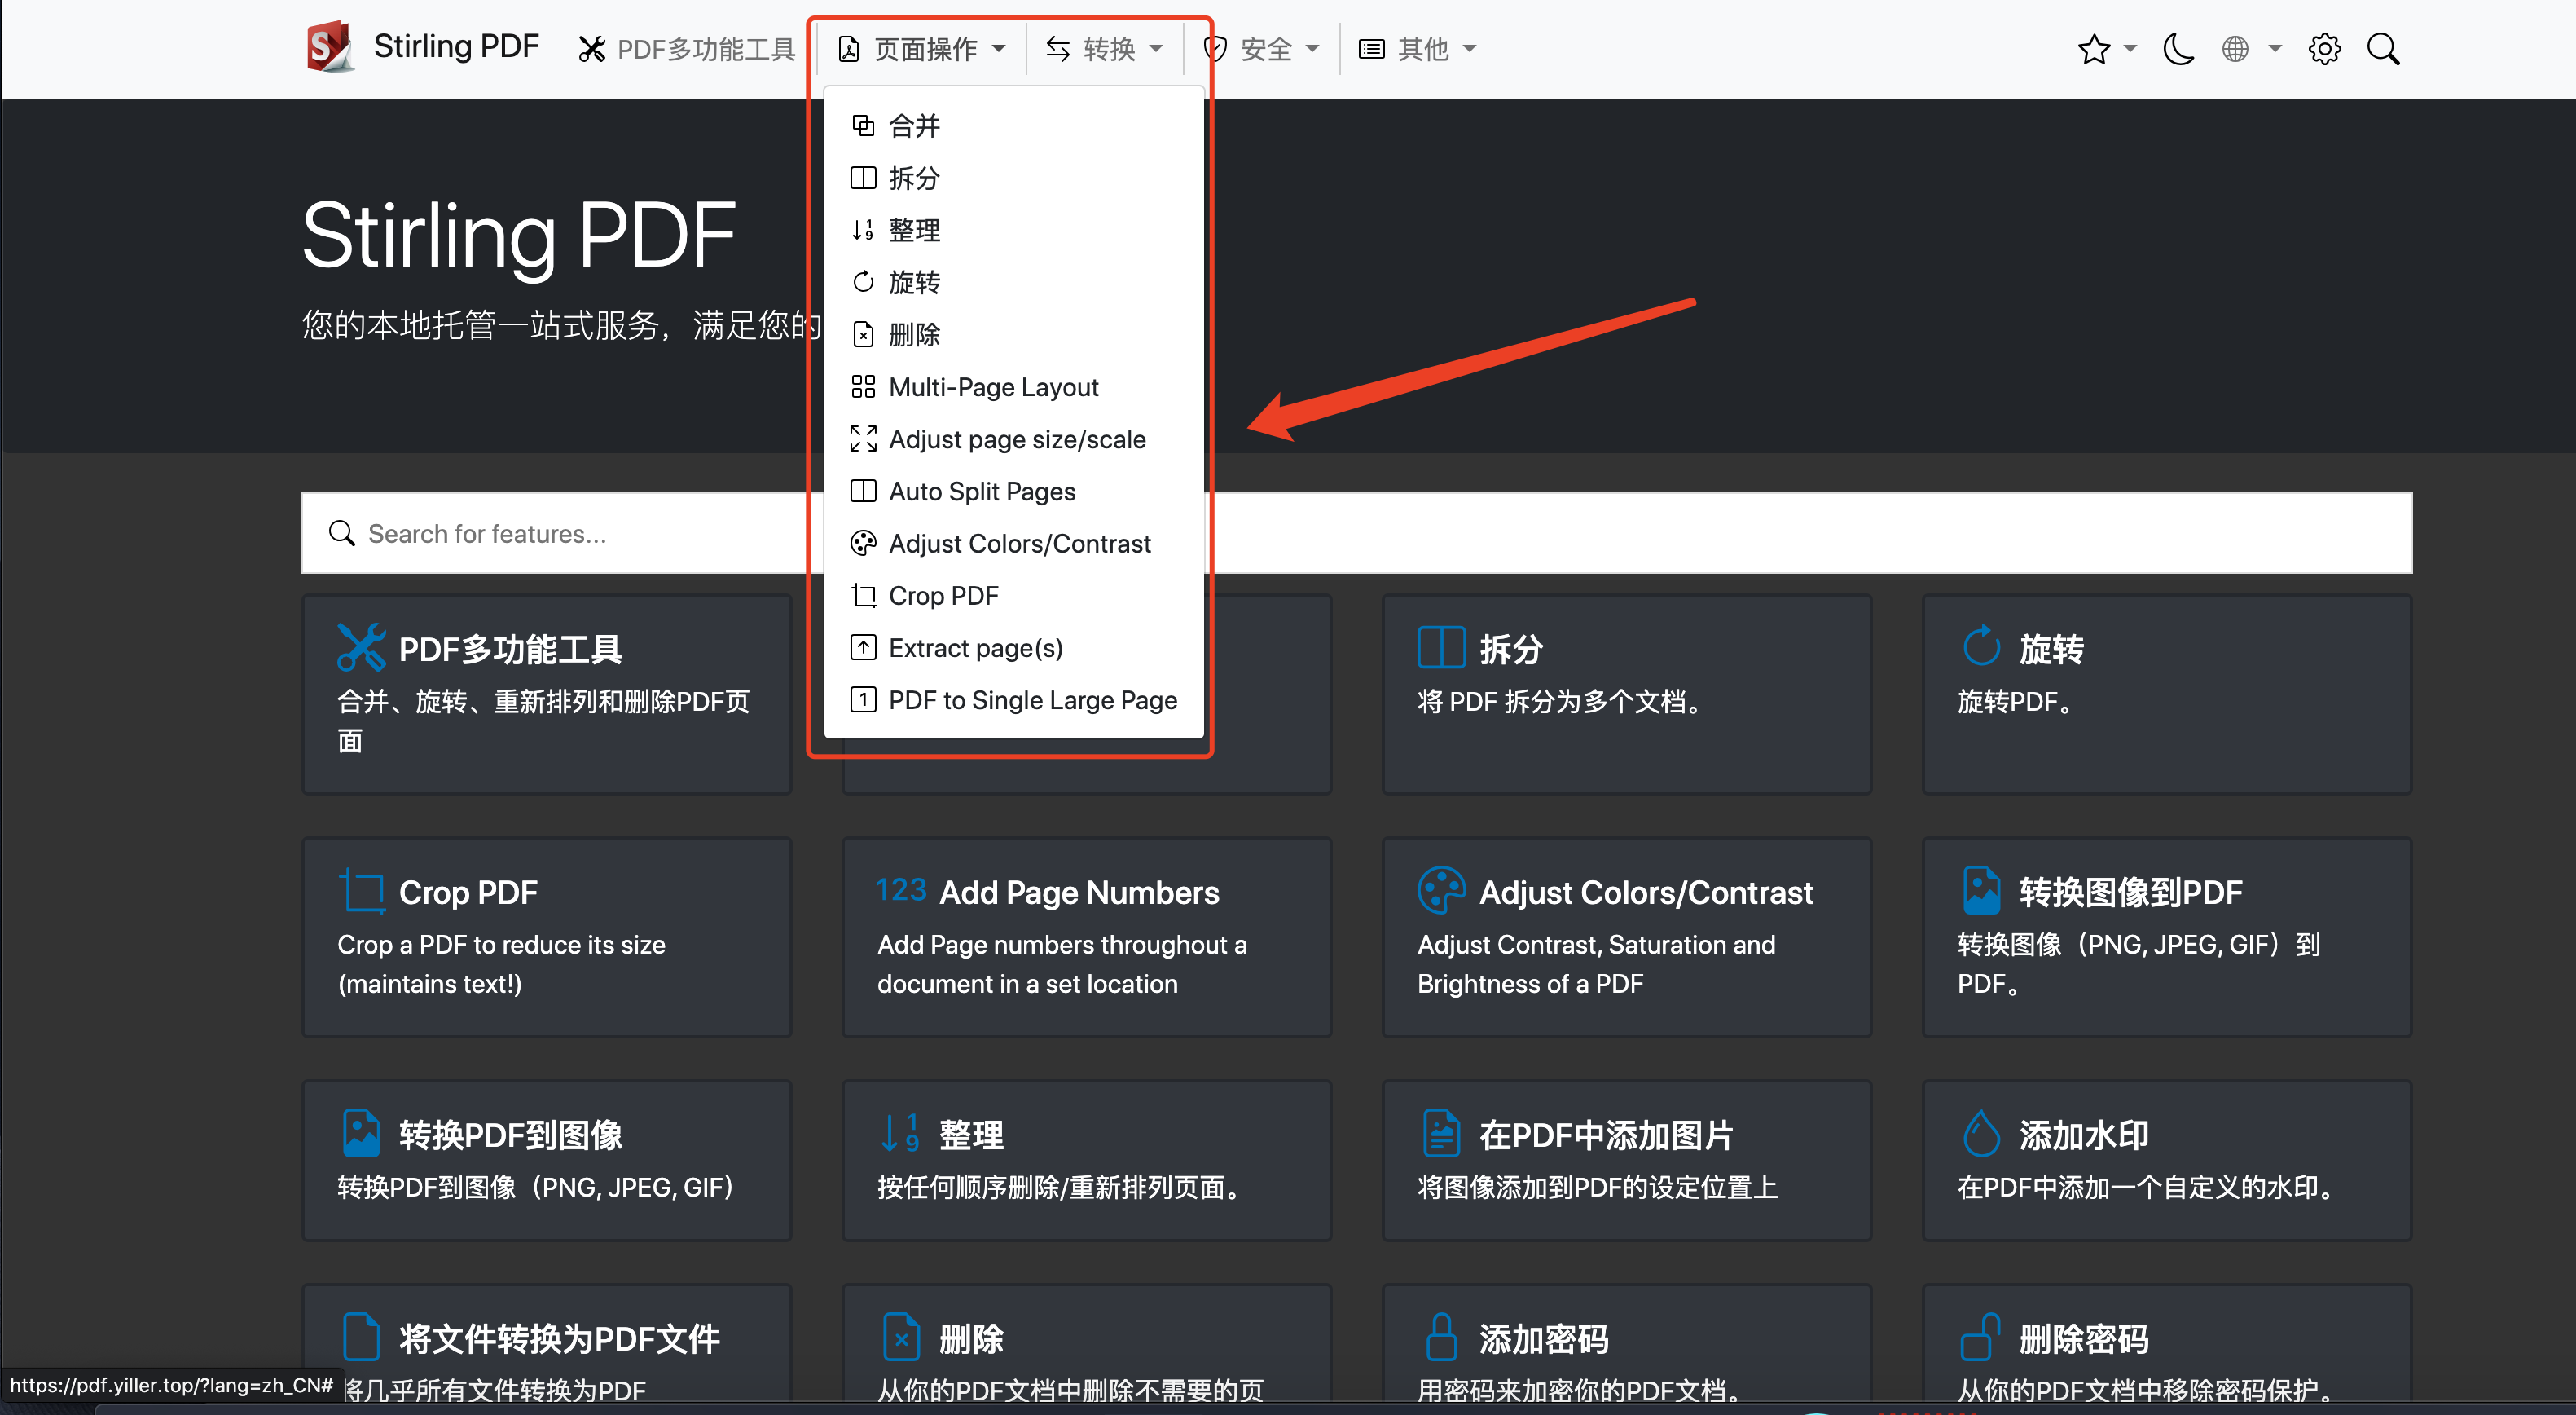
Task: Click the 转换图像到PDF card title
Action: coord(2130,893)
